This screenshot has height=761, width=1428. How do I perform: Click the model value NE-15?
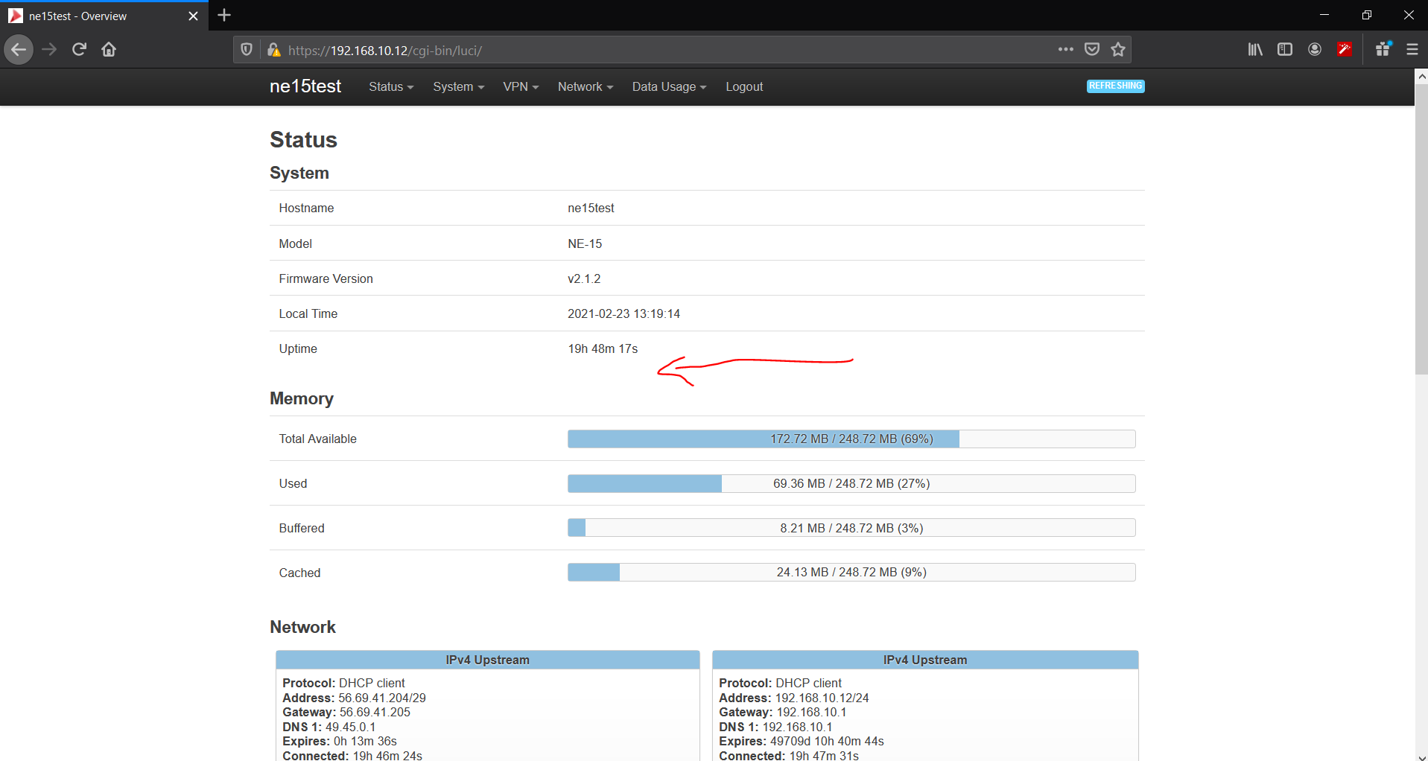click(585, 243)
